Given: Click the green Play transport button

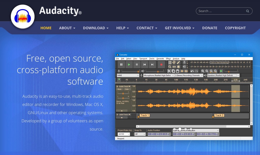Looking at the screenshot, I should [x=129, y=65].
